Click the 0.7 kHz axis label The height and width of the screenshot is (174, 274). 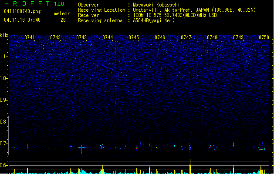pos(3,144)
